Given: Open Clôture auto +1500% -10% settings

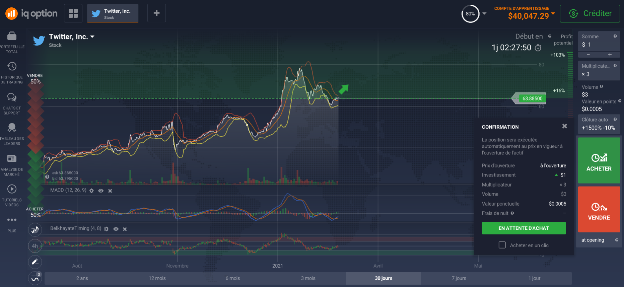Looking at the screenshot, I should point(599,124).
